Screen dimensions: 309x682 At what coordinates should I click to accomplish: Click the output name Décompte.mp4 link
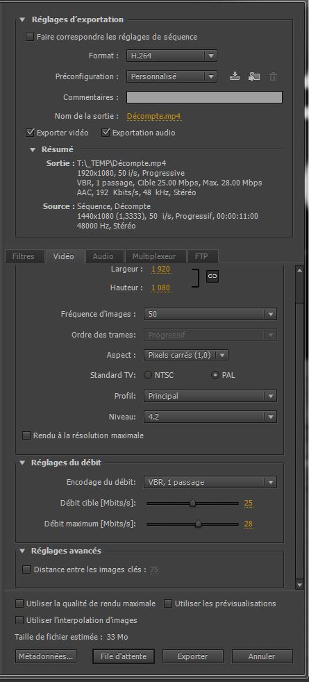(x=154, y=116)
